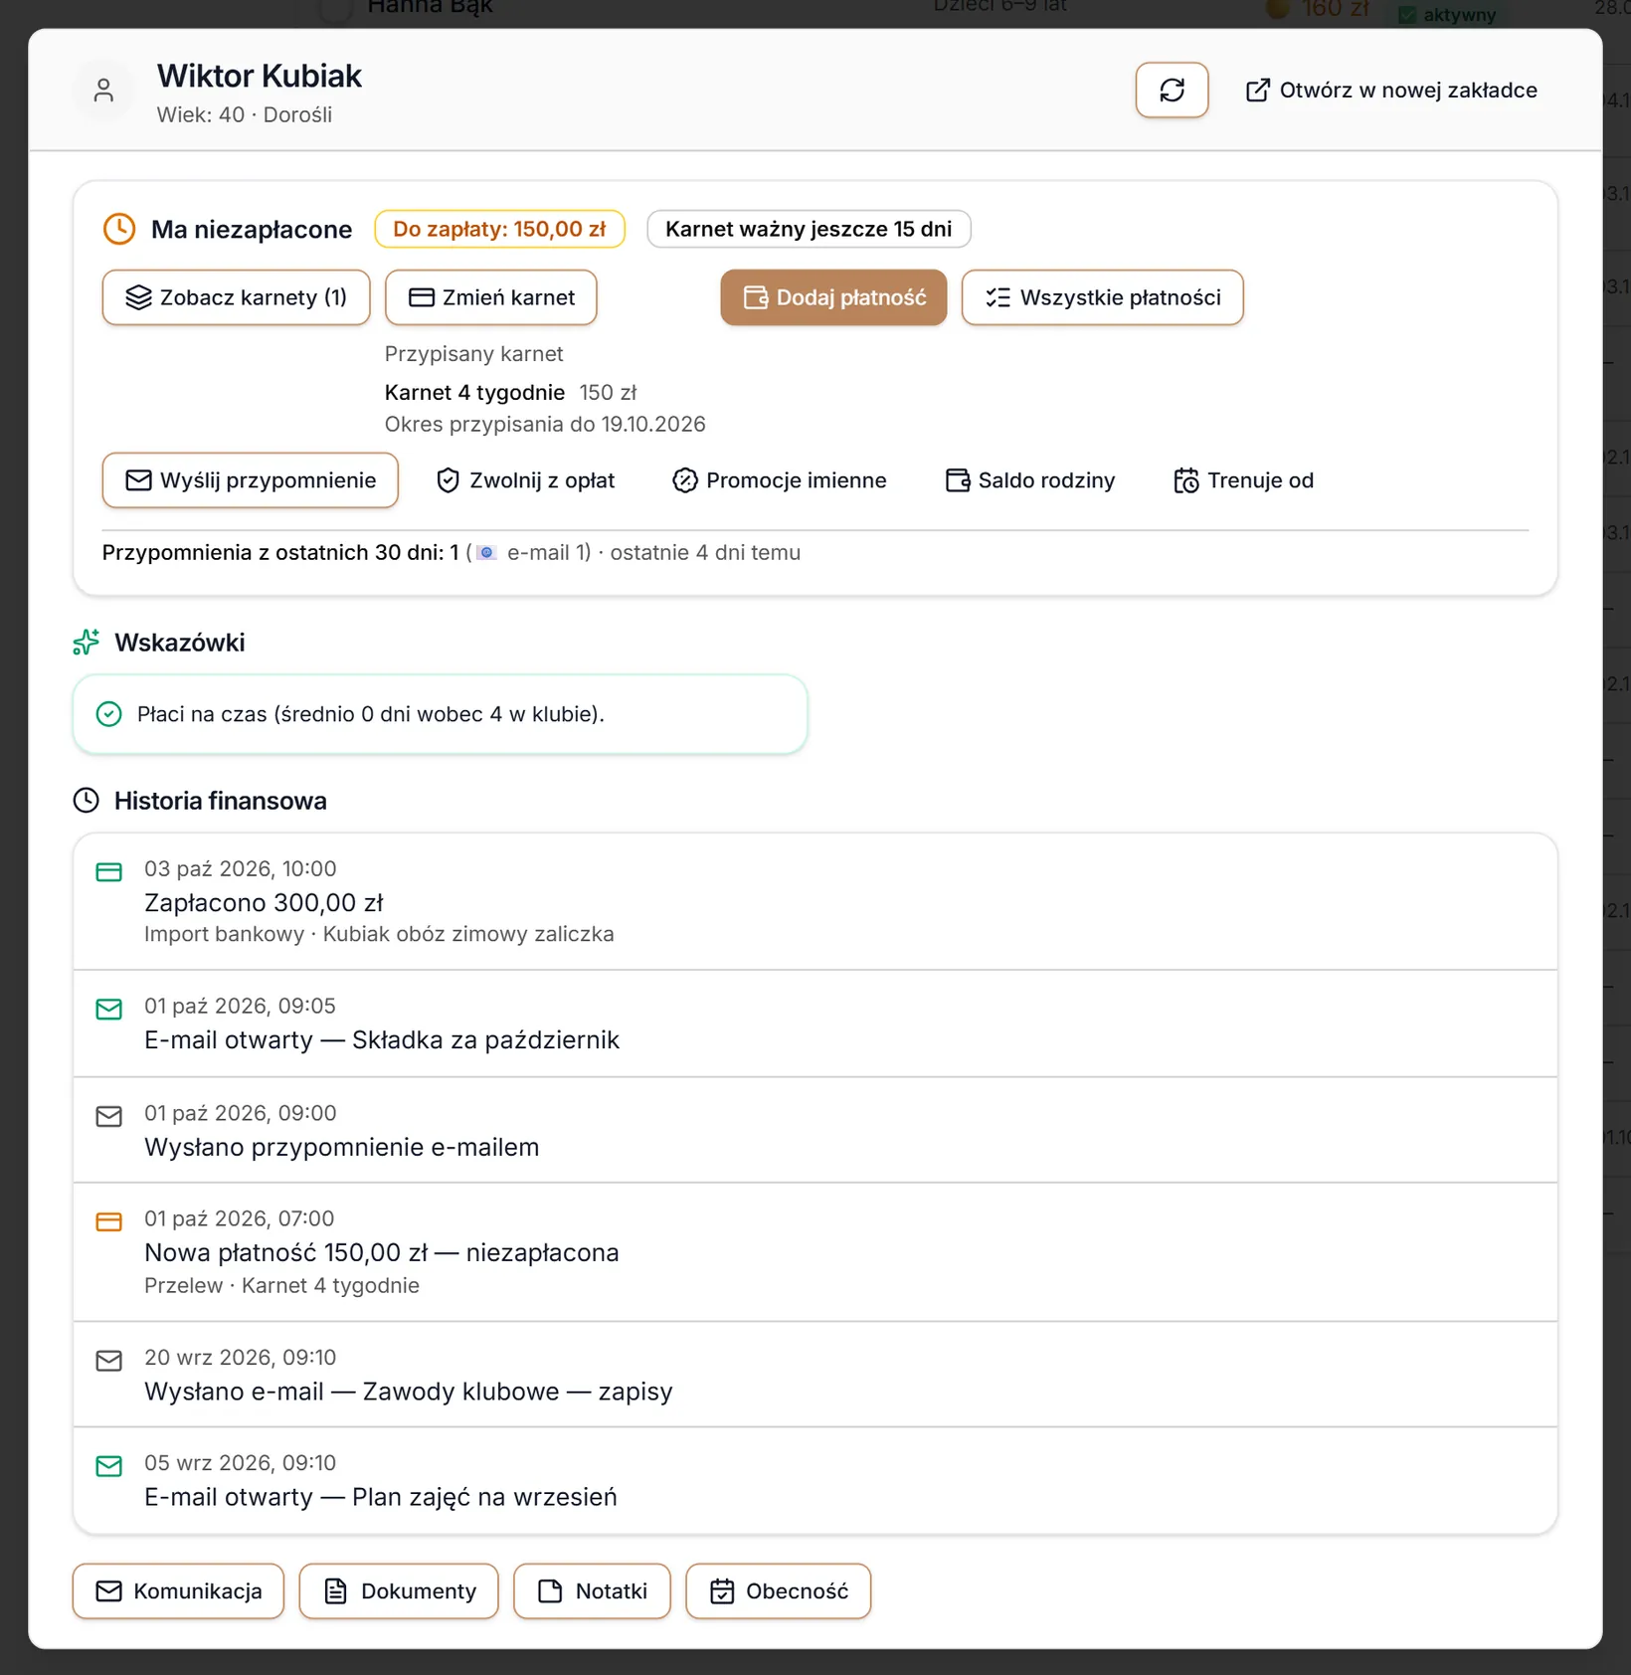Click Okres przypisania do 19.10.2026 text
Viewport: 1631px width, 1675px height.
coord(545,425)
